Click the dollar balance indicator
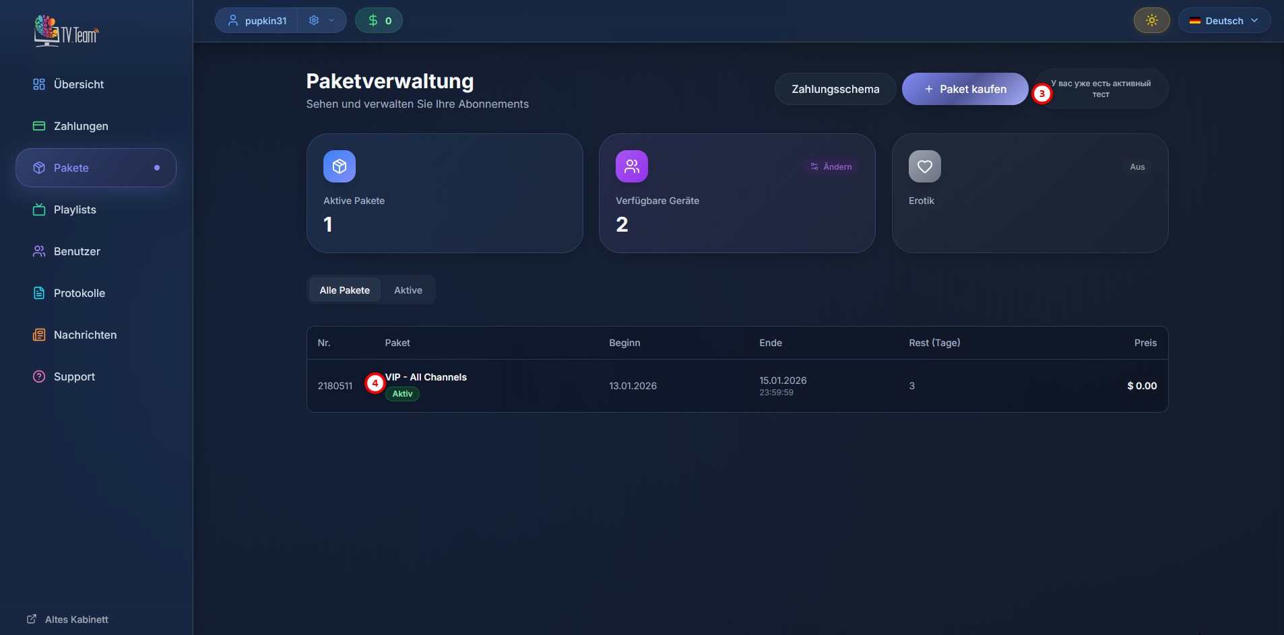This screenshot has height=635, width=1284. coord(379,20)
